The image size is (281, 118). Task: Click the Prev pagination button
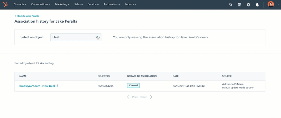pos(135,97)
